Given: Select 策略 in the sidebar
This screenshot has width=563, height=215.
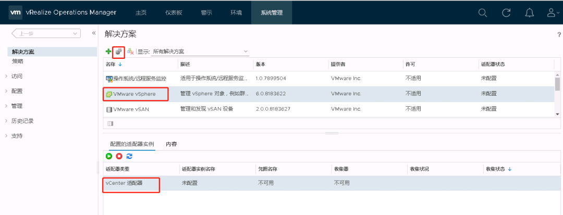Looking at the screenshot, I should (x=18, y=61).
